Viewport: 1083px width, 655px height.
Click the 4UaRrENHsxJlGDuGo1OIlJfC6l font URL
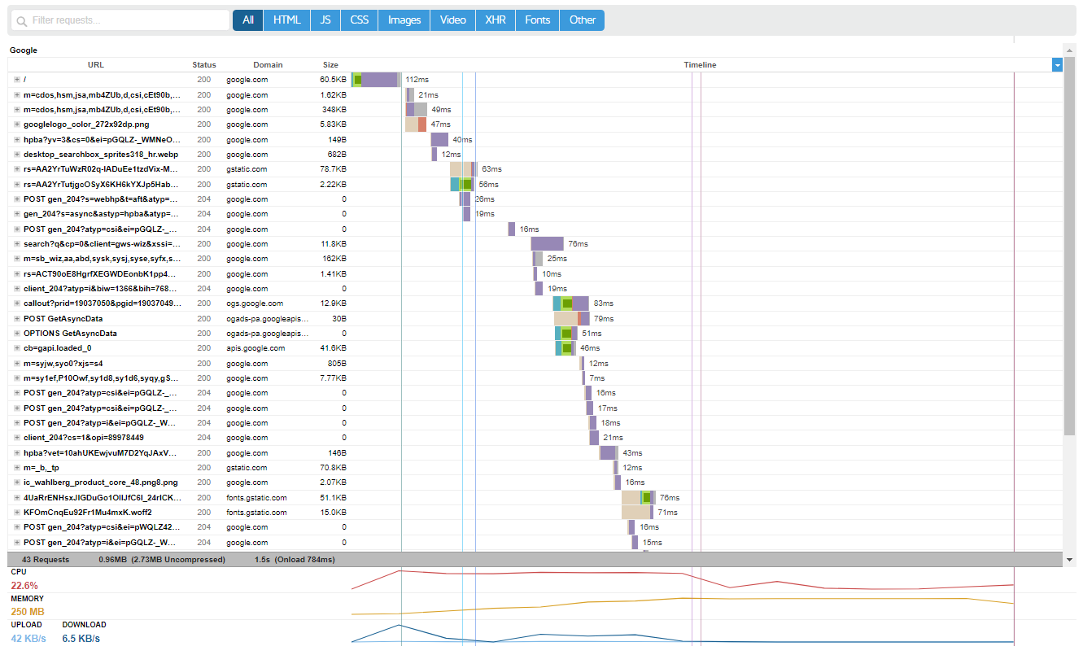click(x=101, y=498)
